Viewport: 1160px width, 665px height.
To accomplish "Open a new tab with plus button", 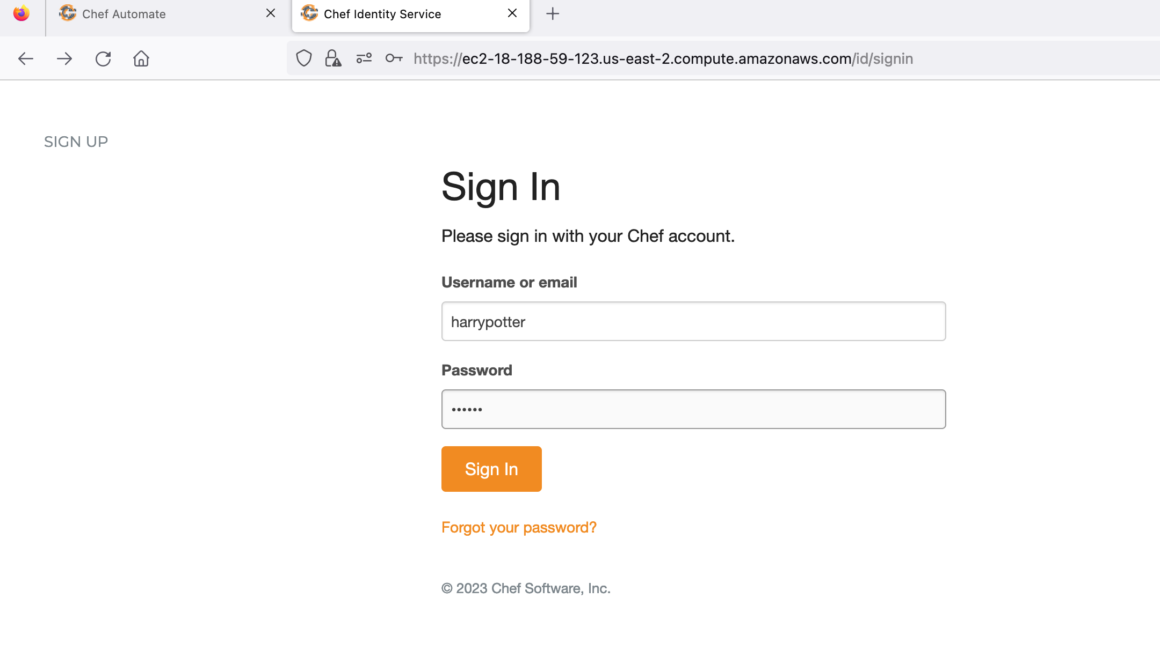I will [x=553, y=14].
